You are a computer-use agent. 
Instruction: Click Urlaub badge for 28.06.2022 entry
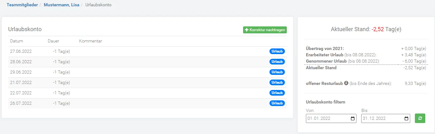click(x=277, y=62)
